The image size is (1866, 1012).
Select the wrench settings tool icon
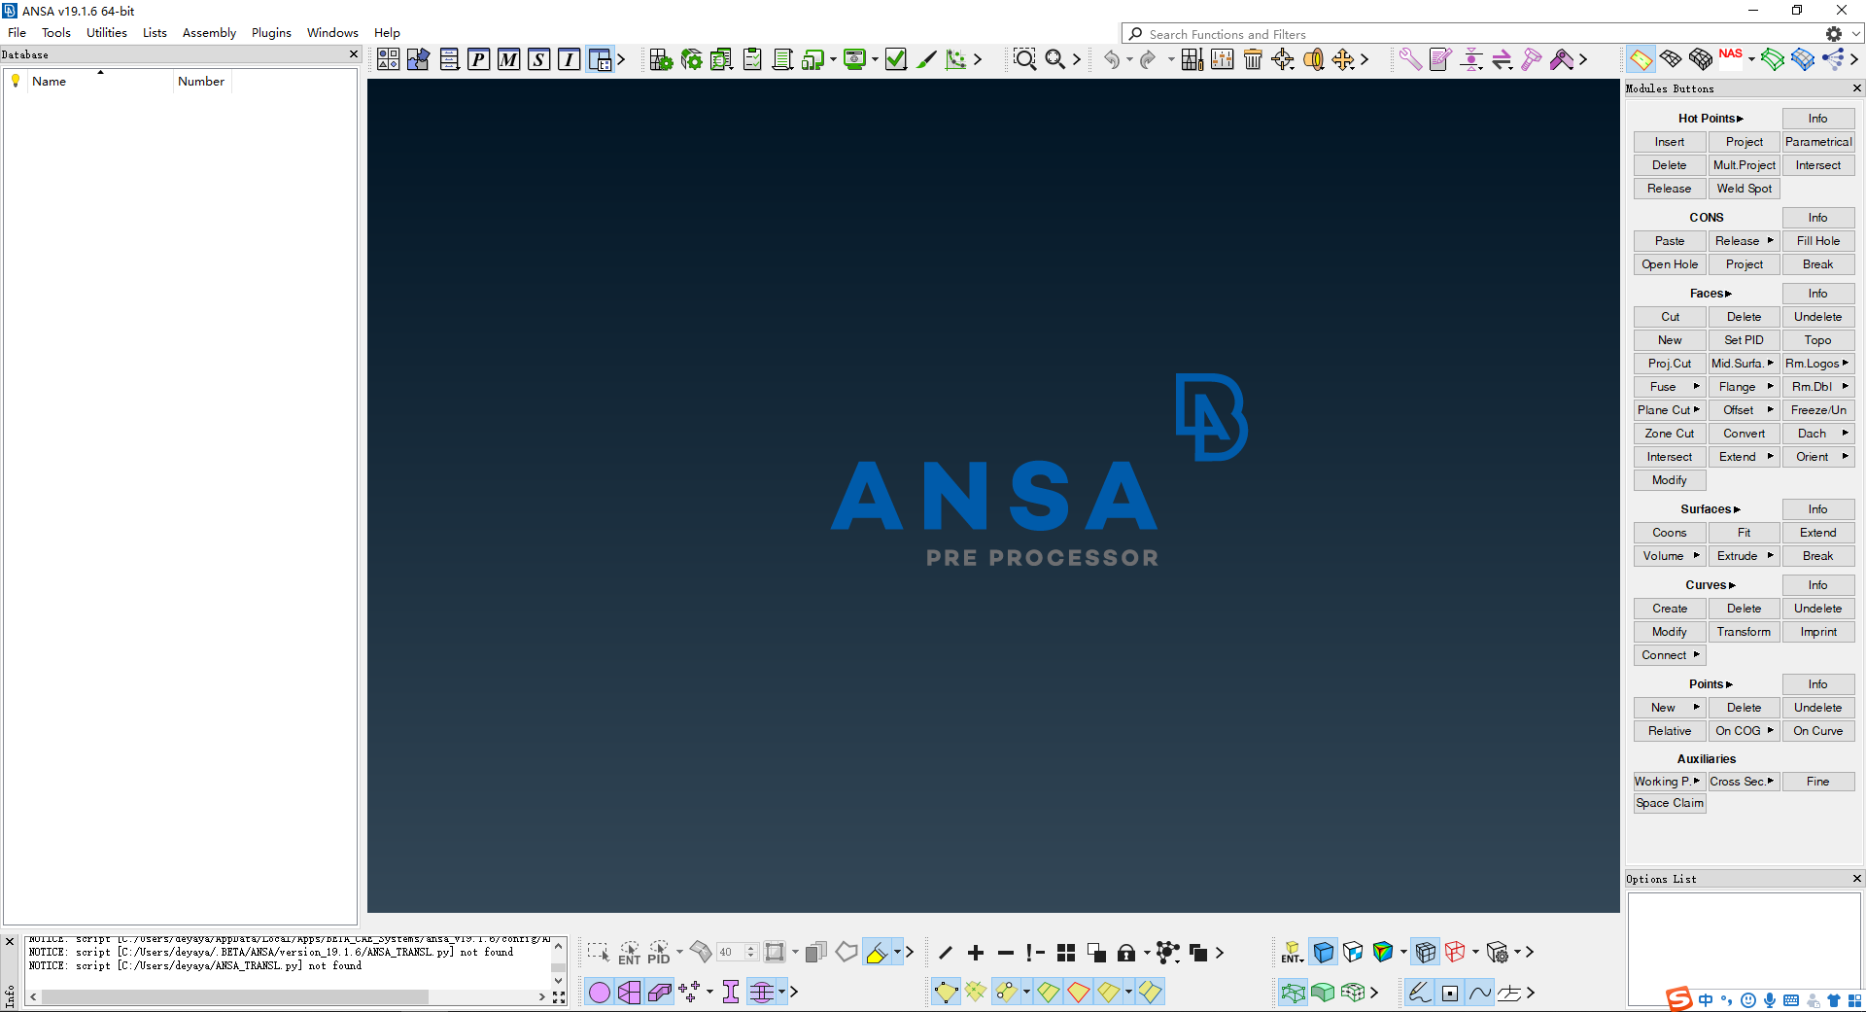point(1411,58)
